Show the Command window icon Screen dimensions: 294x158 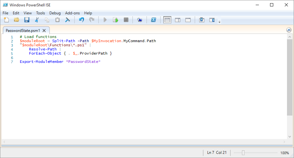(x=202, y=20)
